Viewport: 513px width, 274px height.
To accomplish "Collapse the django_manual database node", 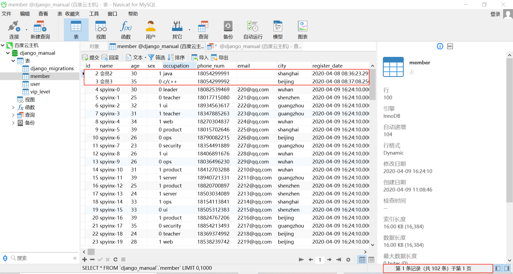I will (x=8, y=53).
